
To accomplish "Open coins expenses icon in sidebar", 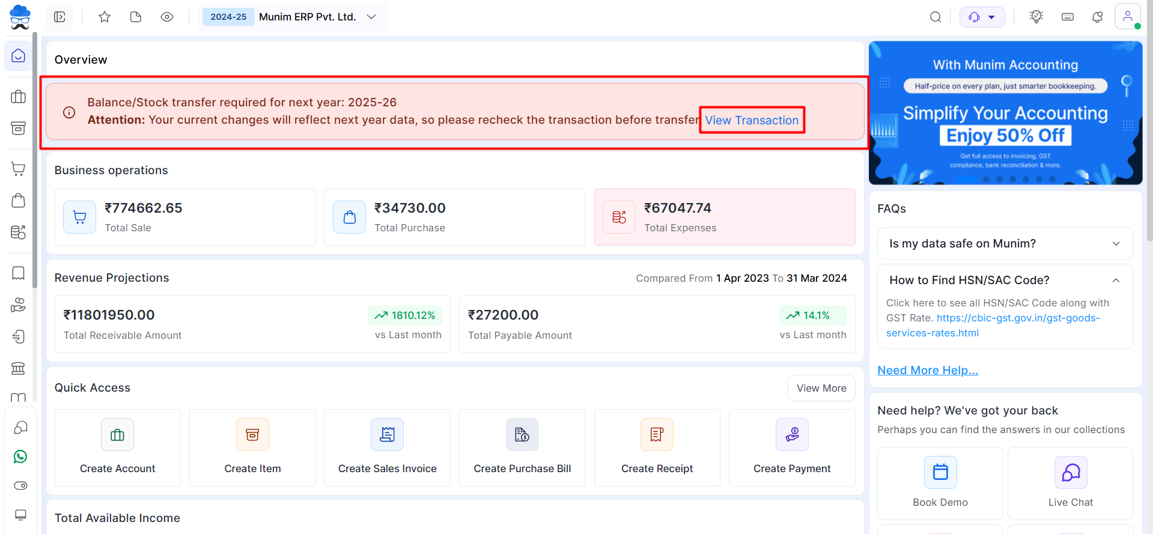I will 19,232.
